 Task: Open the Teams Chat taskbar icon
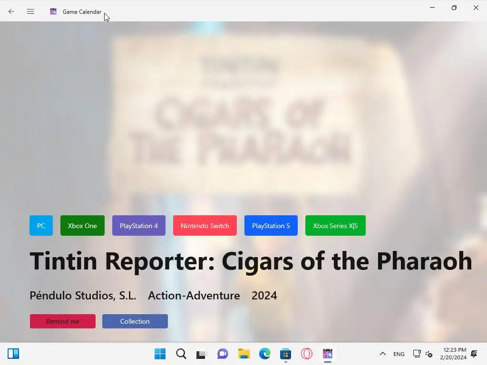pyautogui.click(x=223, y=354)
